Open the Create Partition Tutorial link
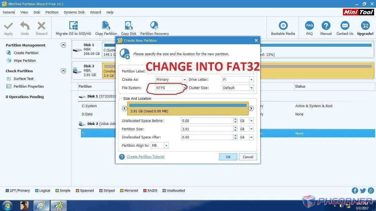 146,157
